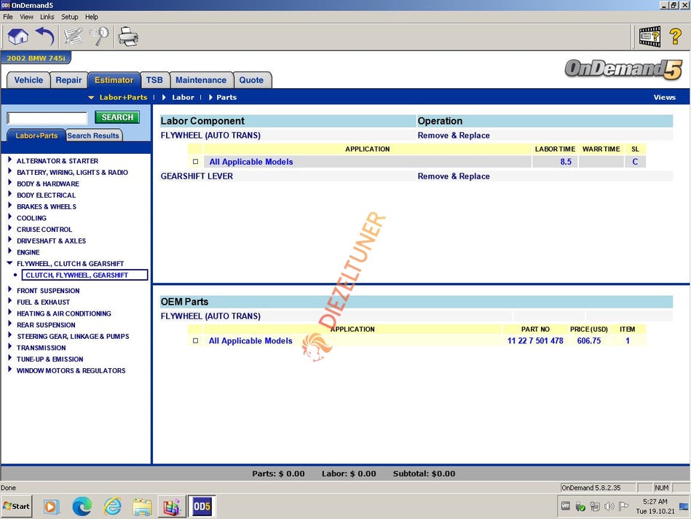Select HEATING & AIR CONDITIONING category

[x=64, y=313]
